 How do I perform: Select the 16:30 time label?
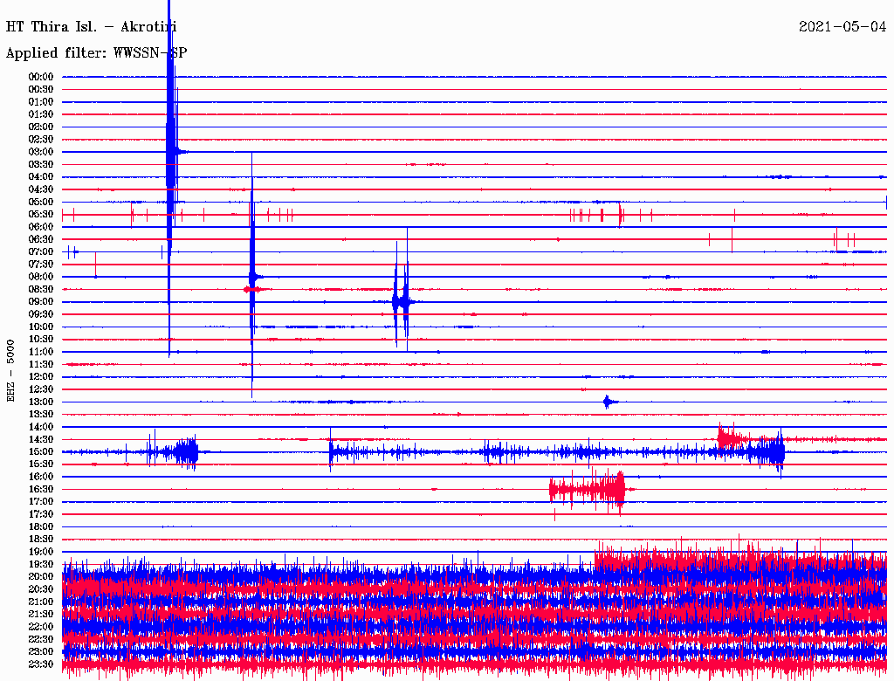[40, 490]
